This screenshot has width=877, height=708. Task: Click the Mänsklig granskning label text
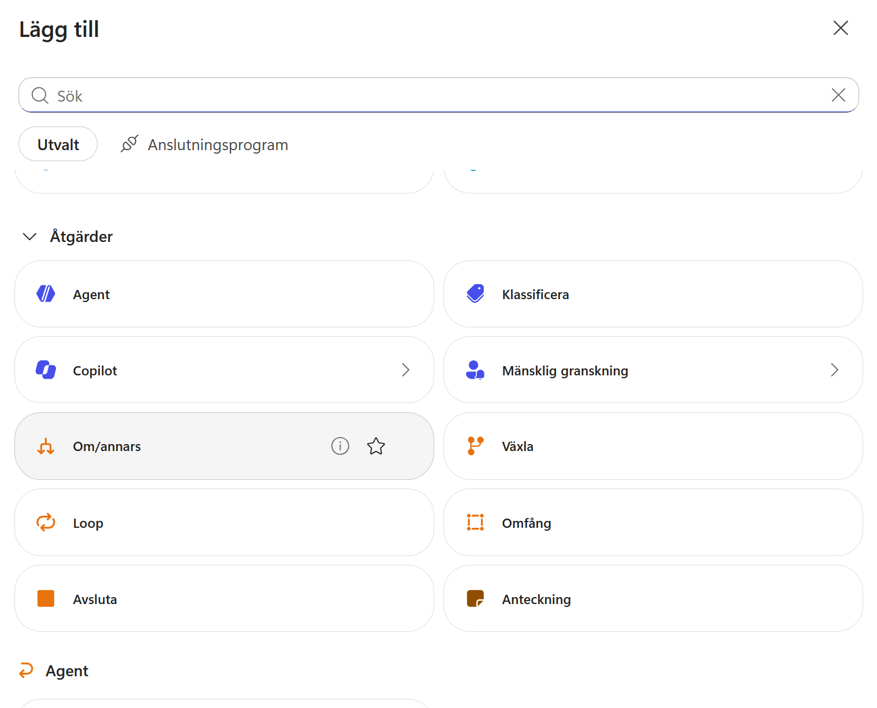[565, 371]
